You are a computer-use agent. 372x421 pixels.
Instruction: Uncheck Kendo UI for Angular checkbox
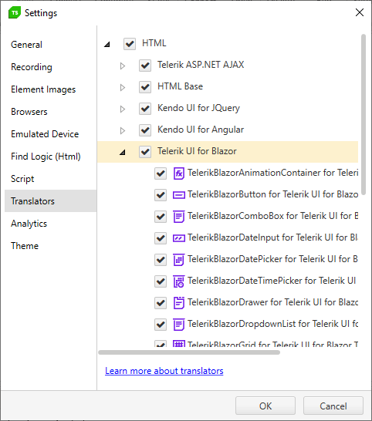pos(145,130)
